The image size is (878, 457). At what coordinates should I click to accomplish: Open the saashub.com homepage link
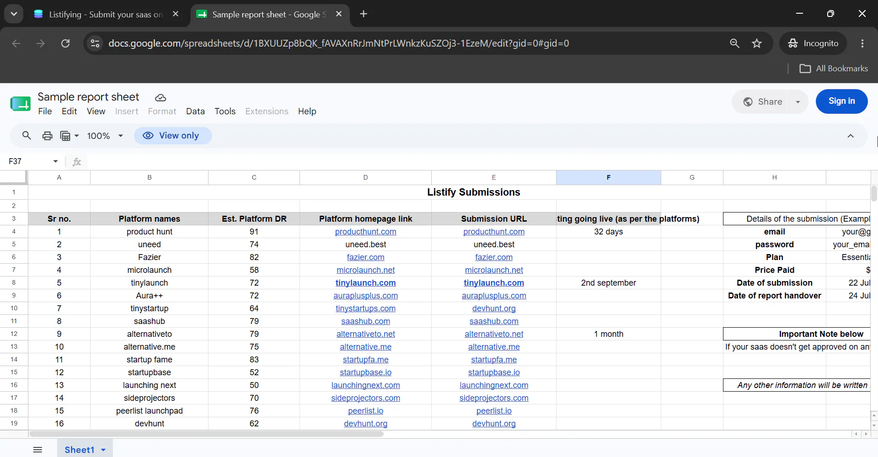(x=365, y=321)
